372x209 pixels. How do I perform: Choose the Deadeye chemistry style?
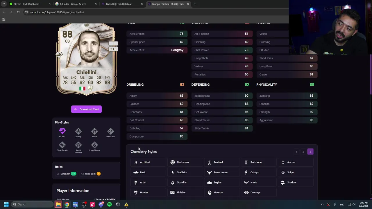pos(259,192)
